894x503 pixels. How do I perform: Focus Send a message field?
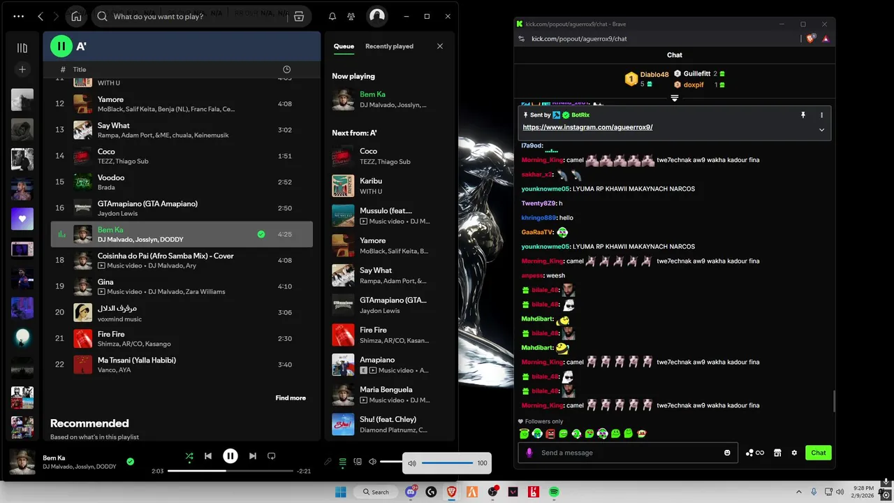(629, 453)
